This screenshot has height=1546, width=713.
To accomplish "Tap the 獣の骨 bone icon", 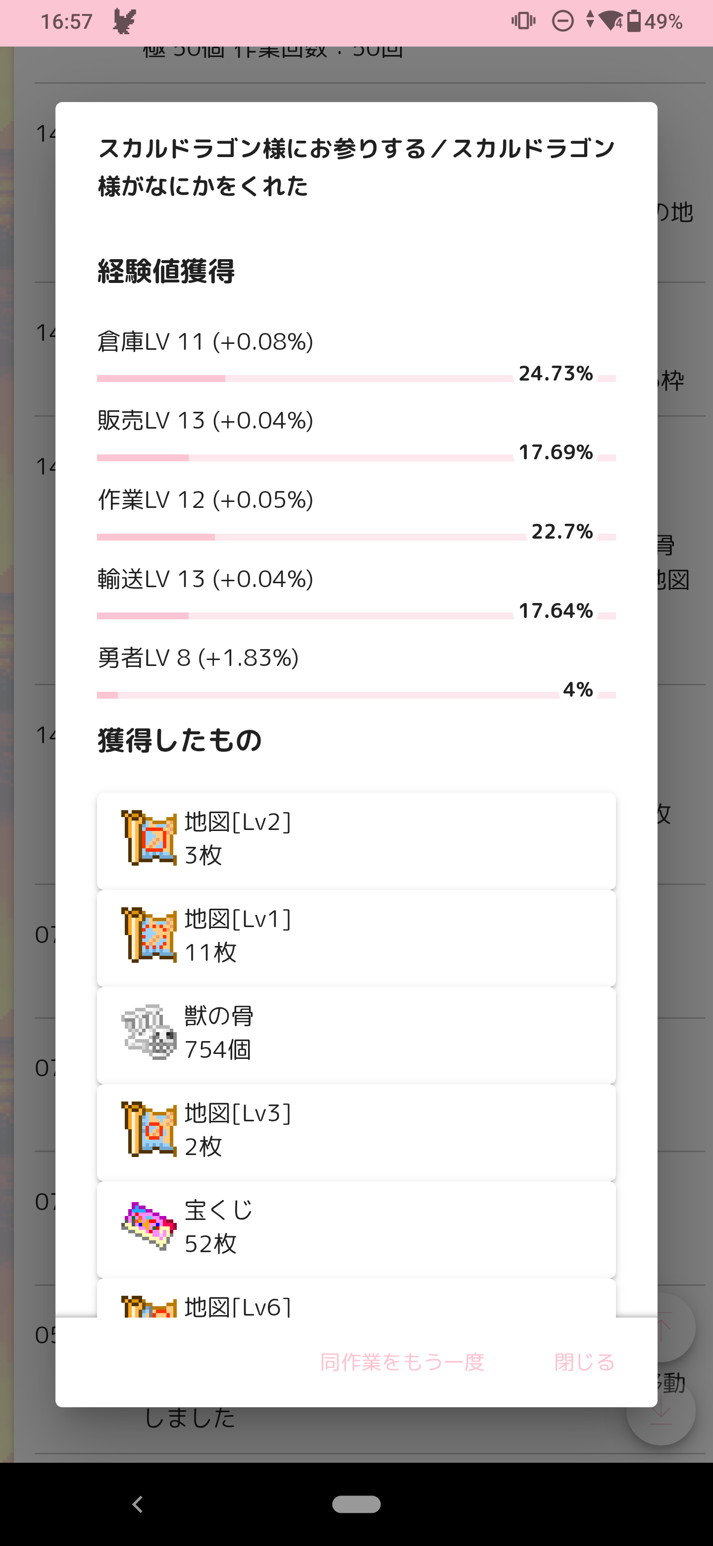I will coord(149,1032).
